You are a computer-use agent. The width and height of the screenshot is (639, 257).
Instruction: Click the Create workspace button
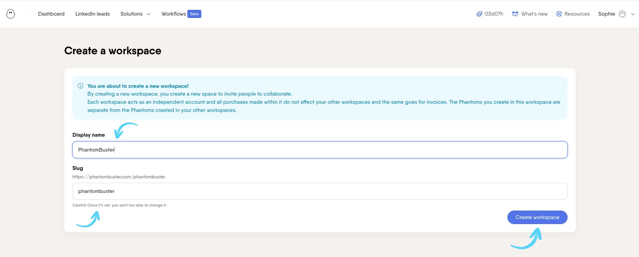pyautogui.click(x=537, y=217)
